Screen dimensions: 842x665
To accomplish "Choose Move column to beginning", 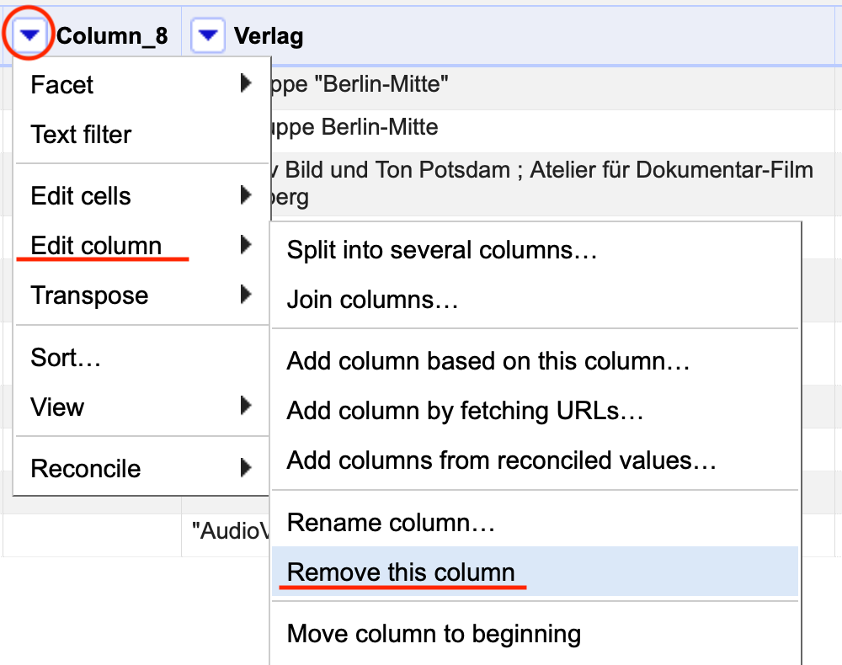I will point(434,633).
